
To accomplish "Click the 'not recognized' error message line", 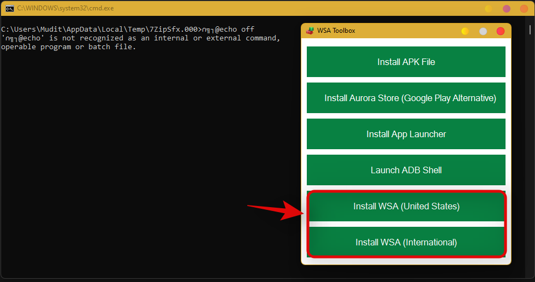I will [x=140, y=38].
